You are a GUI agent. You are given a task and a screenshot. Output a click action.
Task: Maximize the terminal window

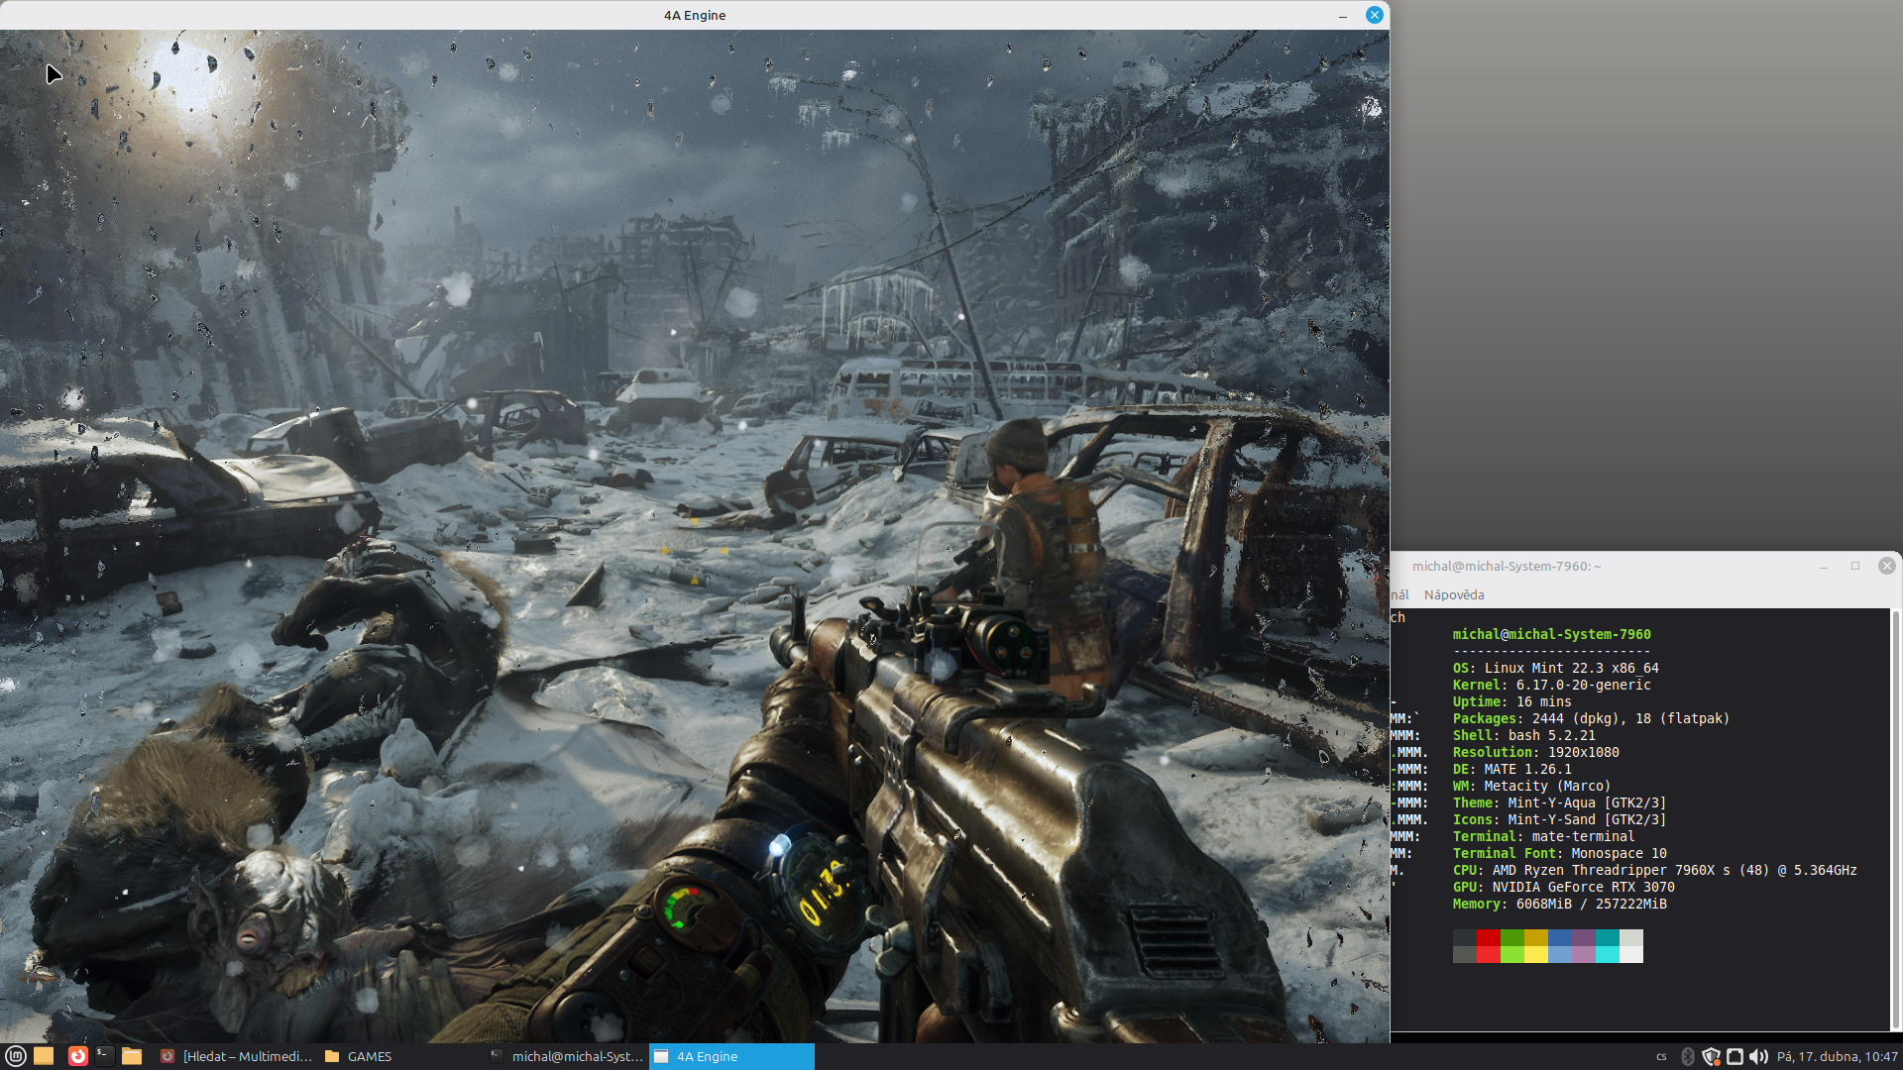(1855, 566)
